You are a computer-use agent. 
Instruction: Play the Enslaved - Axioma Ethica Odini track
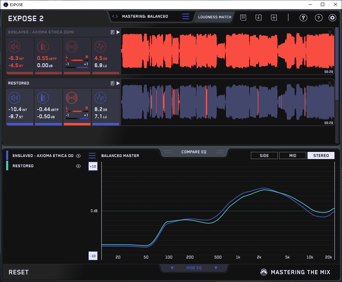click(118, 32)
